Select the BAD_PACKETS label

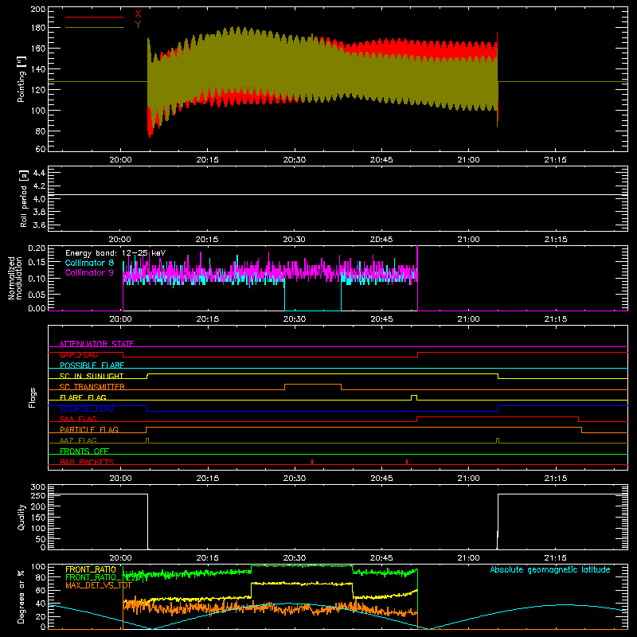click(x=87, y=462)
